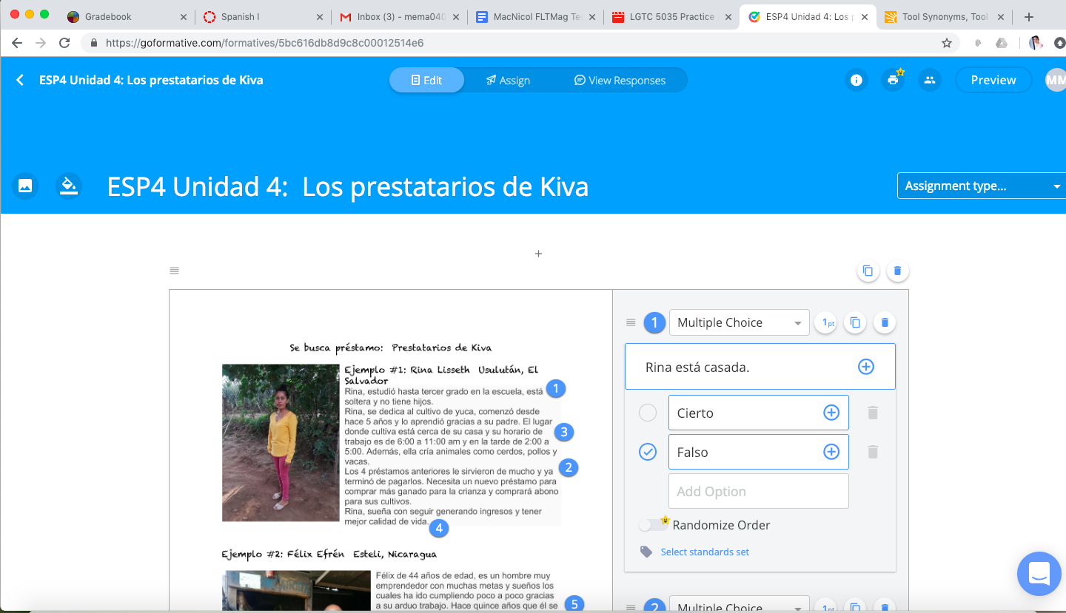Click the Preview button
The width and height of the screenshot is (1066, 613).
click(993, 80)
